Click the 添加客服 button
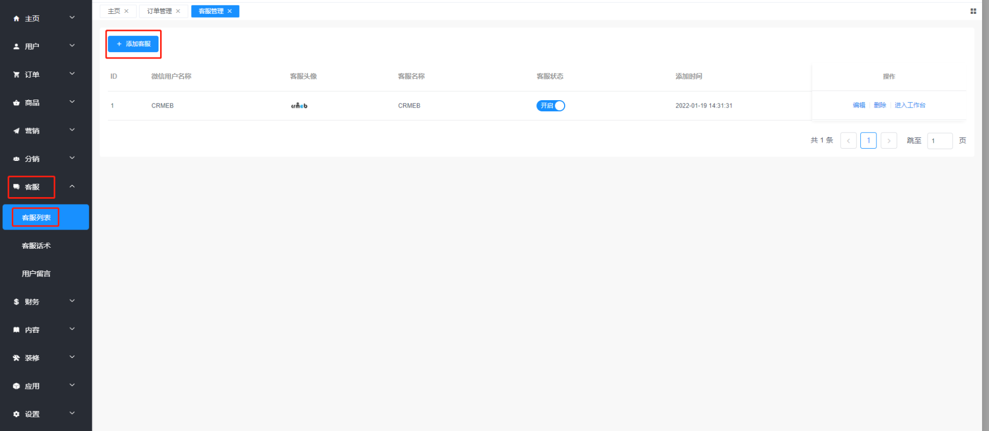 pyautogui.click(x=133, y=44)
